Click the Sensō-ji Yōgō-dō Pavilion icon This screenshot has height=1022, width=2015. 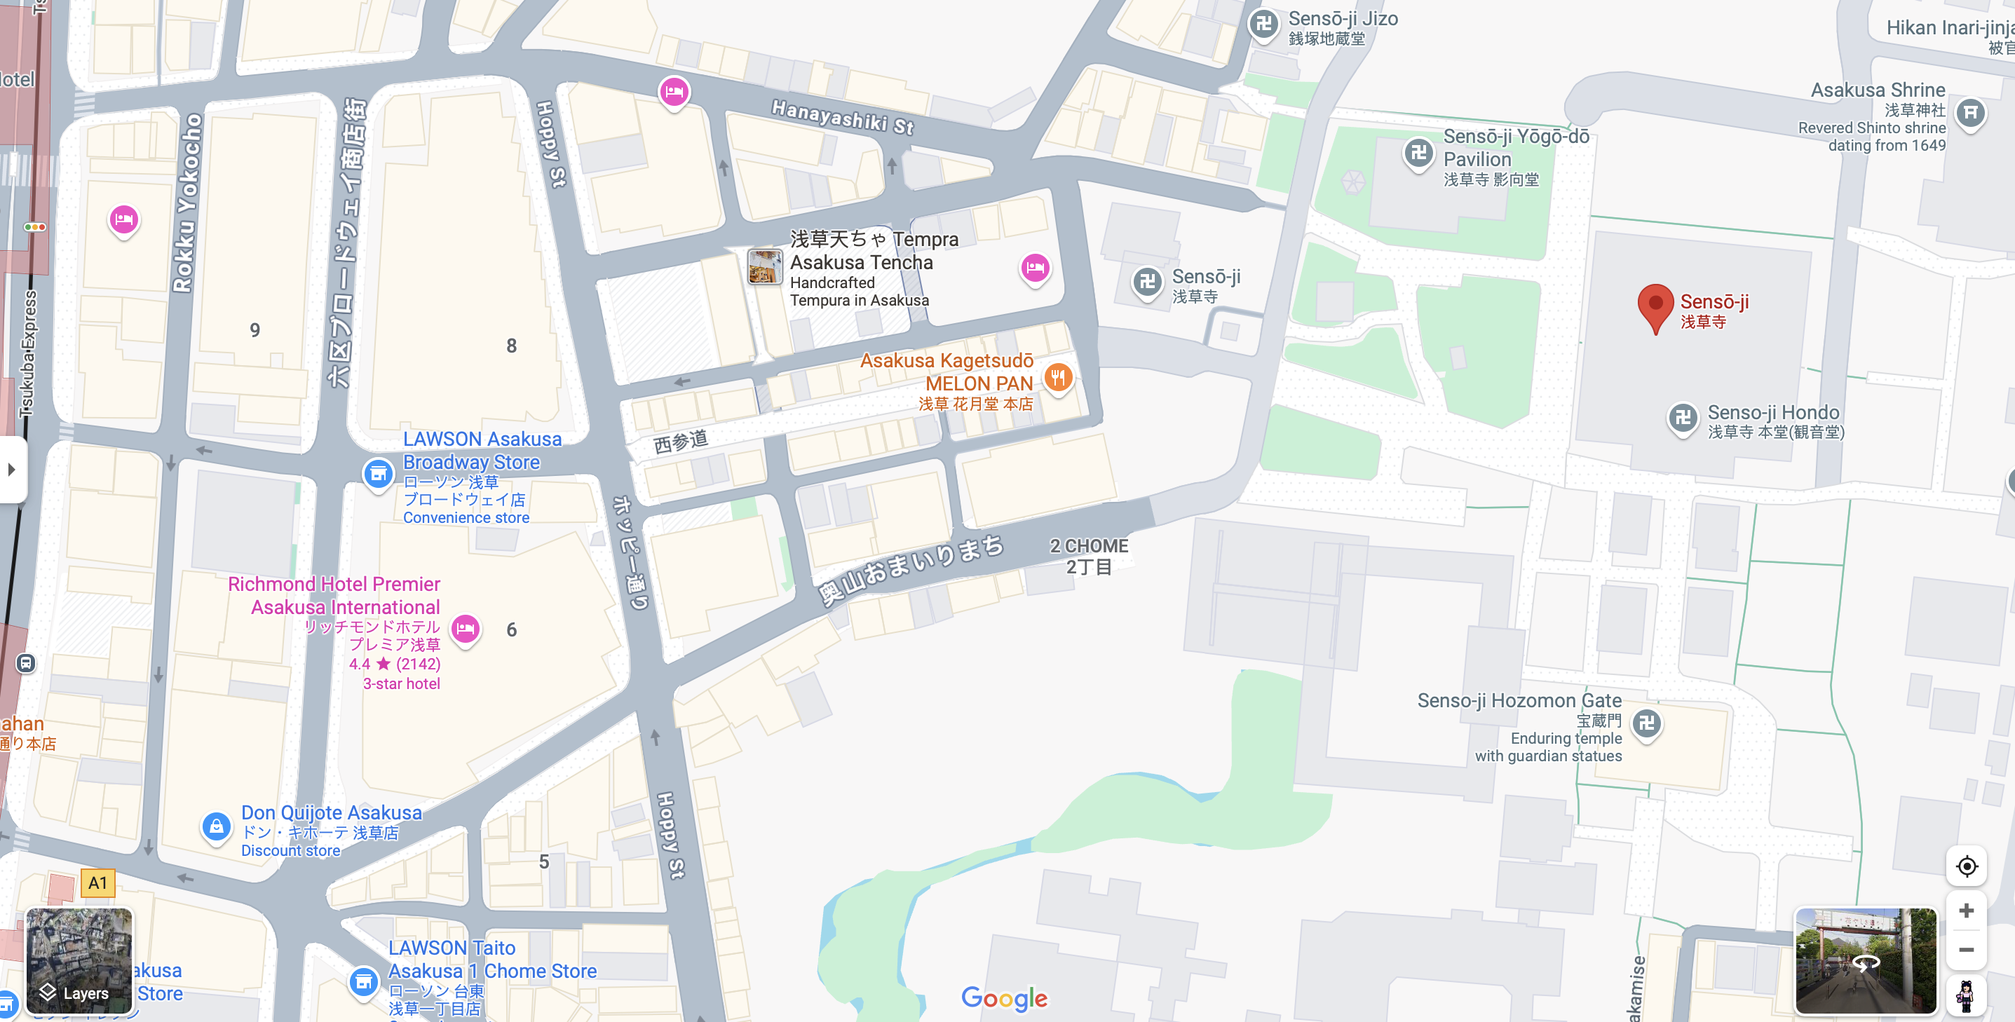pos(1418,154)
